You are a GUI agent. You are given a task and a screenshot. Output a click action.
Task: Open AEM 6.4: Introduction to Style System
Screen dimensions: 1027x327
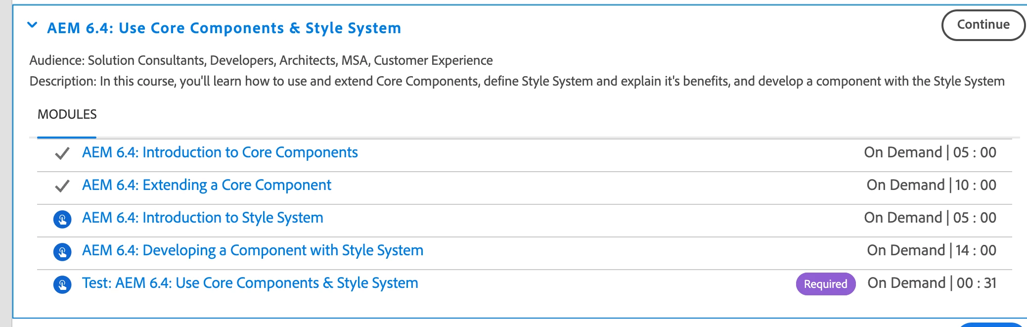[203, 218]
